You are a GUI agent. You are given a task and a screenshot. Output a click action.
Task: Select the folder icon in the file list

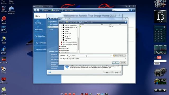point(81,27)
